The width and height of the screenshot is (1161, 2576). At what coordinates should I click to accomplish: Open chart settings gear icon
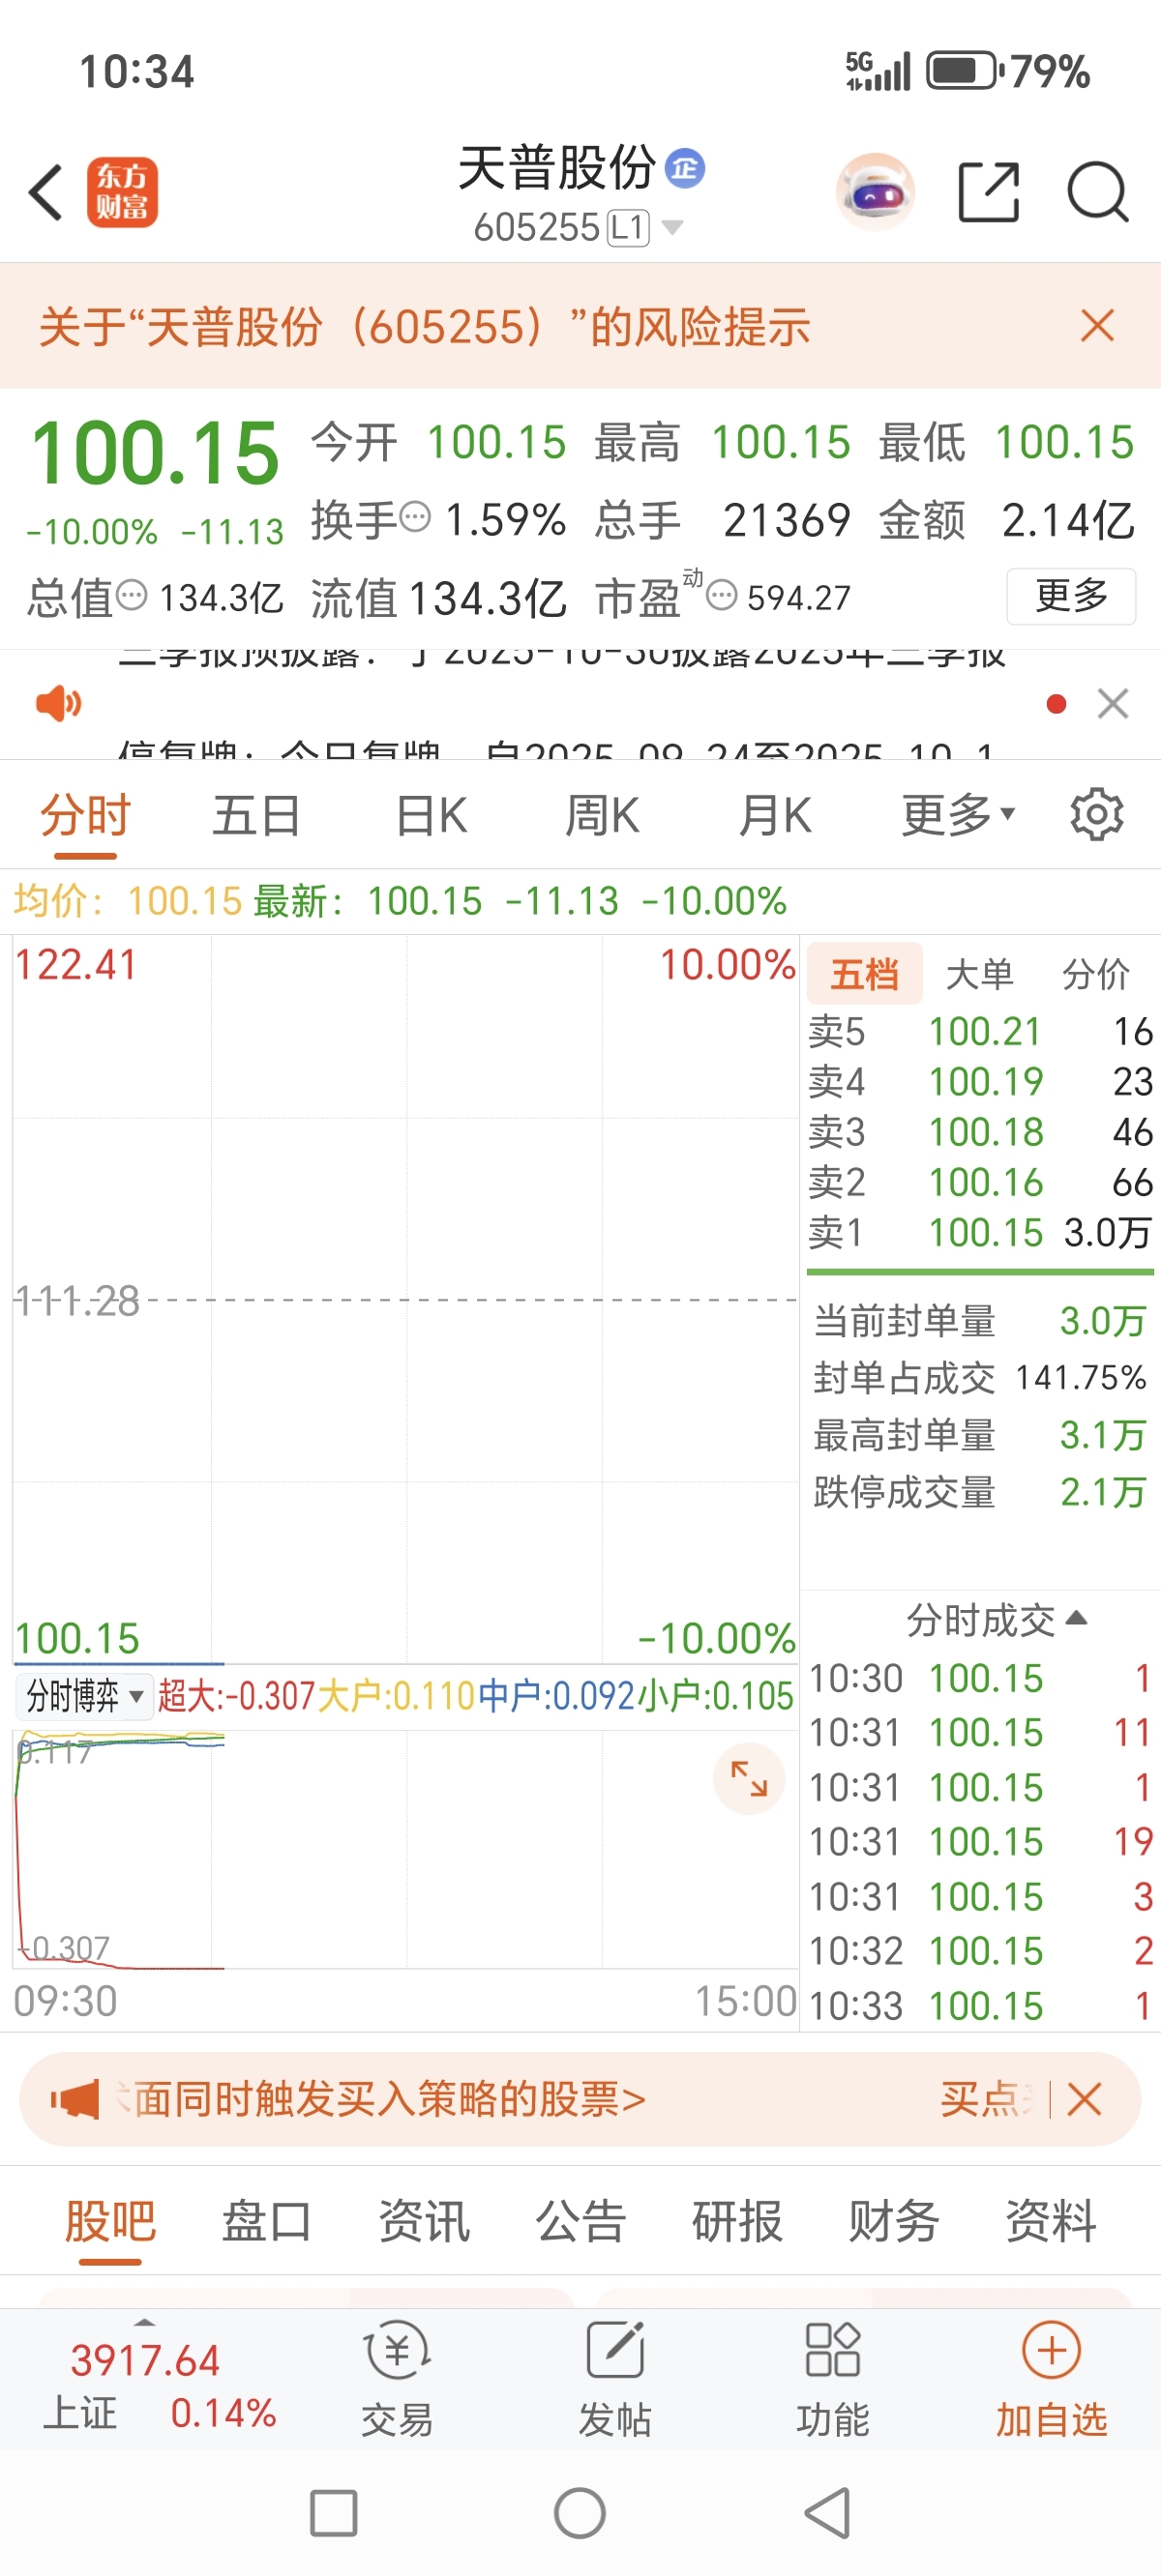click(1097, 815)
